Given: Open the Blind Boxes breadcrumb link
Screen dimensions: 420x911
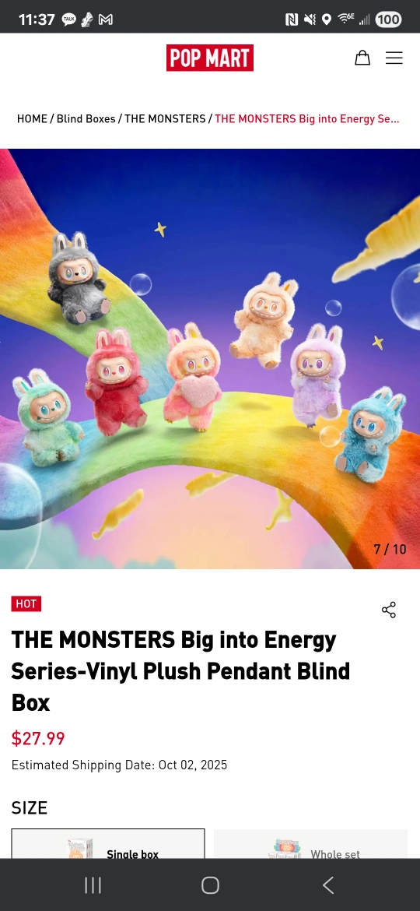Looking at the screenshot, I should point(86,118).
